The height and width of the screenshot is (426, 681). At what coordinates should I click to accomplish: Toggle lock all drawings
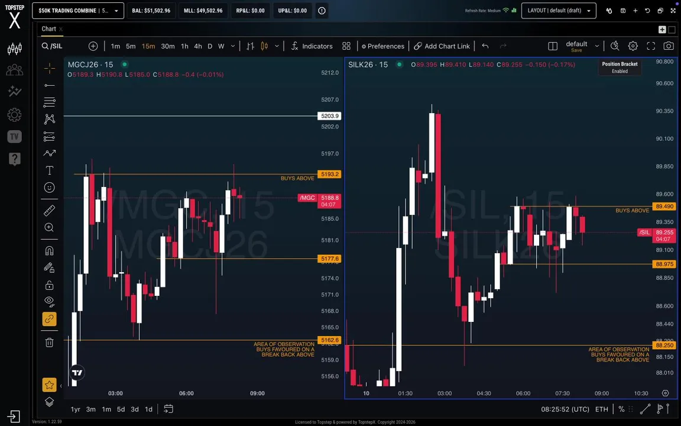click(x=50, y=285)
